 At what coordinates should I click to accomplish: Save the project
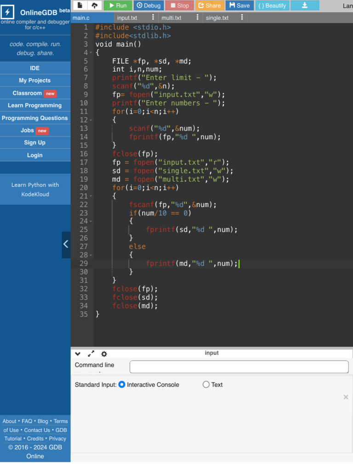point(239,6)
